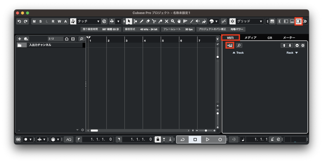Toggle Snap to Zero Crossing button
The height and width of the screenshot is (163, 323).
pos(223,21)
